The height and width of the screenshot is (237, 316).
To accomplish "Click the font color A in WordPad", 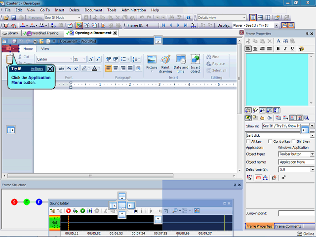I will click(x=94, y=68).
